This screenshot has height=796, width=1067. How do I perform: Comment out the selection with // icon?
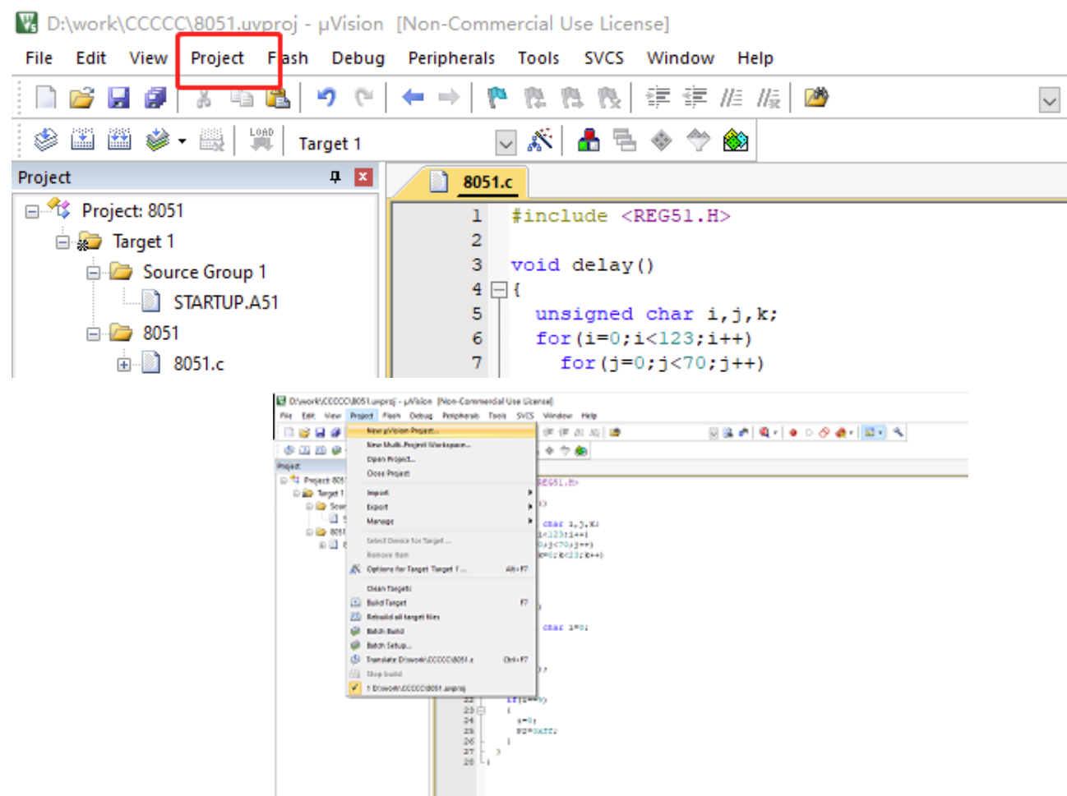pyautogui.click(x=731, y=98)
